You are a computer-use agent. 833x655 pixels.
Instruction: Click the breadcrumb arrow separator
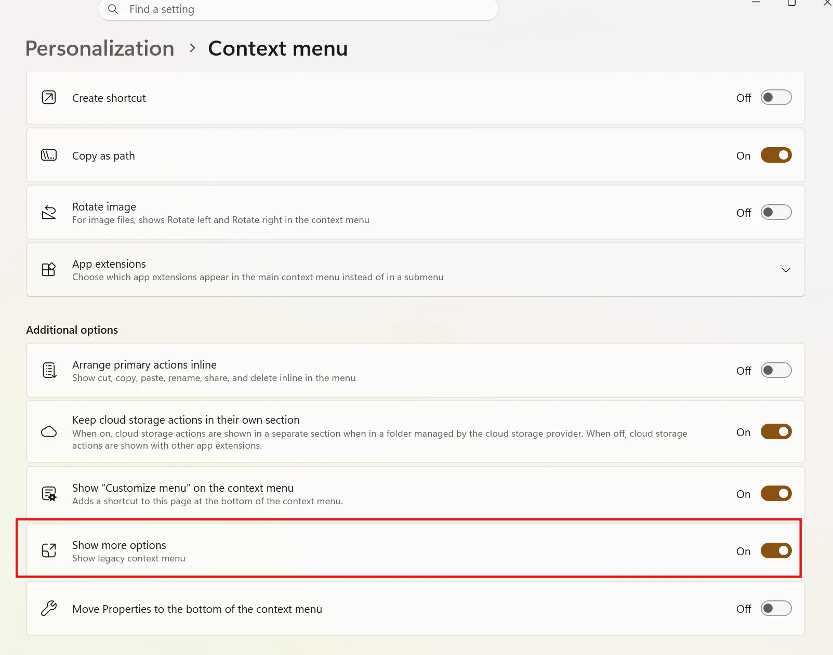[192, 48]
